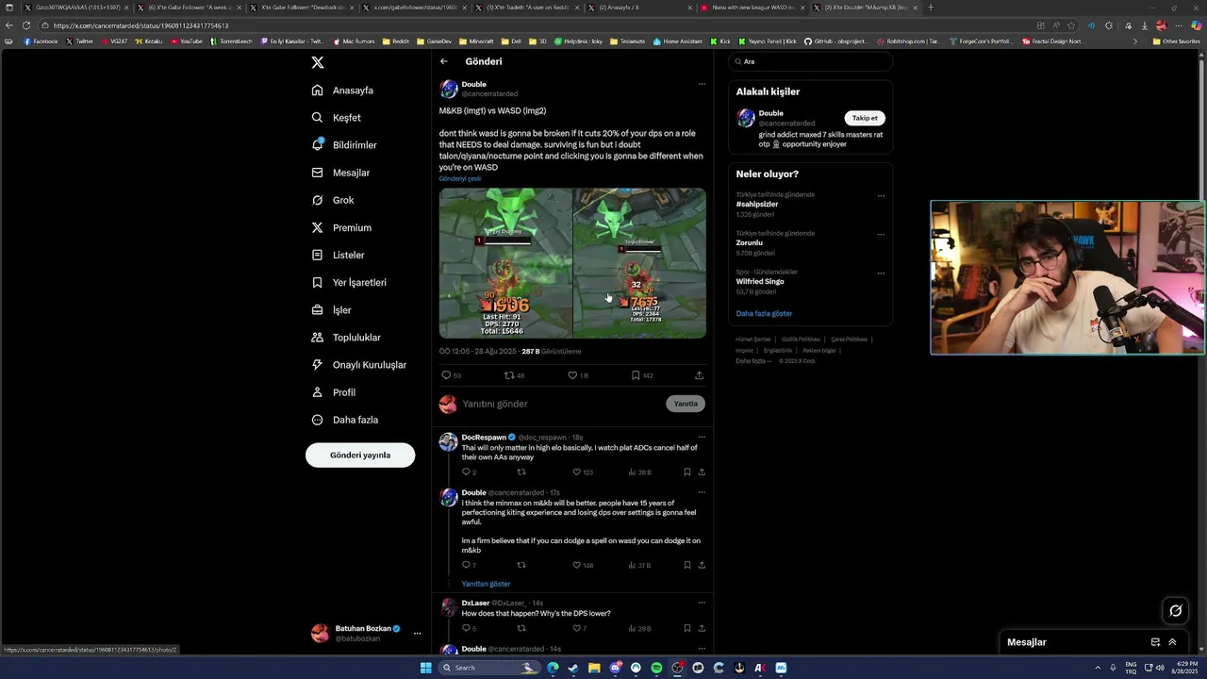Click Gönderiyi çevir translate link

pos(460,178)
